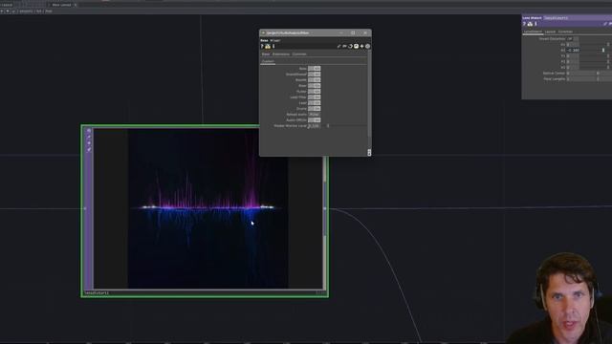
Task: Click the round icon at floating toolbar end
Action: point(367,47)
